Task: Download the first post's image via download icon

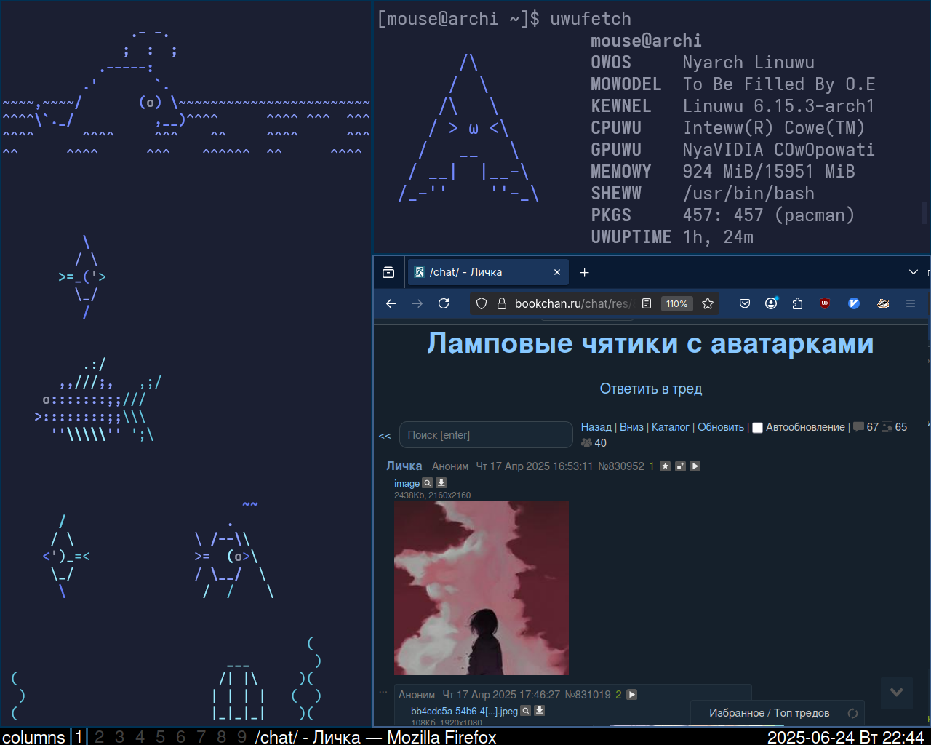Action: point(441,483)
